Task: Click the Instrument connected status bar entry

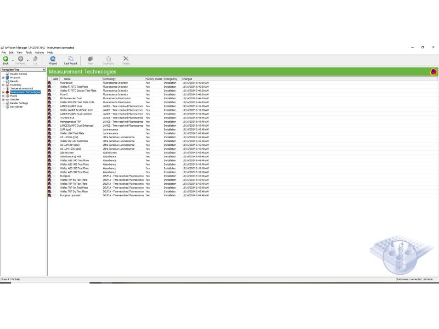Action: pos(409,279)
